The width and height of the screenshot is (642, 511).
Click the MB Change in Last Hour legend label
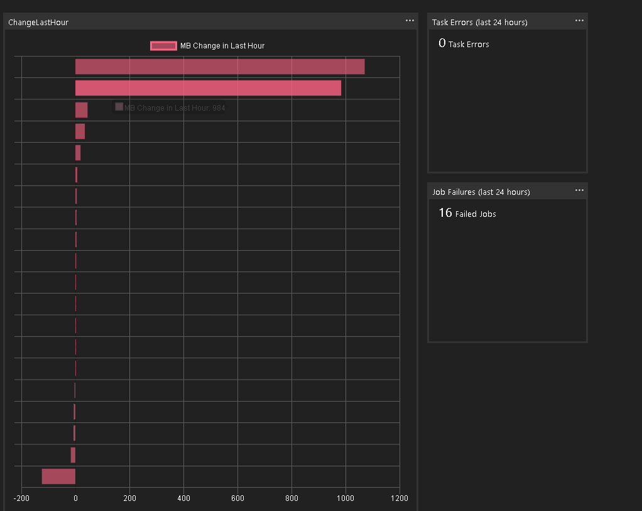coord(222,46)
